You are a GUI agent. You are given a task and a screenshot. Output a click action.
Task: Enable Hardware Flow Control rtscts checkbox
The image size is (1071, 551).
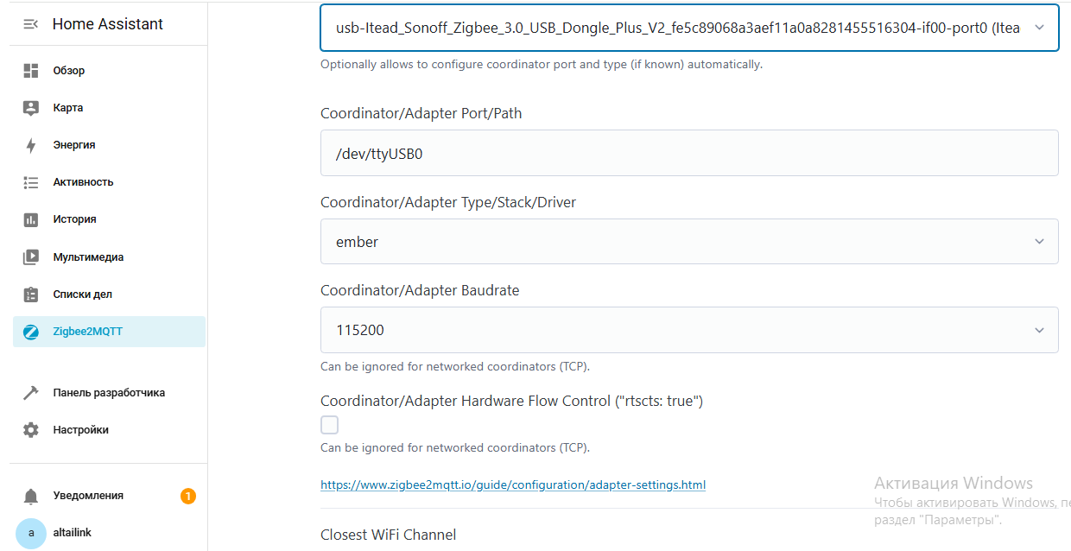click(329, 425)
